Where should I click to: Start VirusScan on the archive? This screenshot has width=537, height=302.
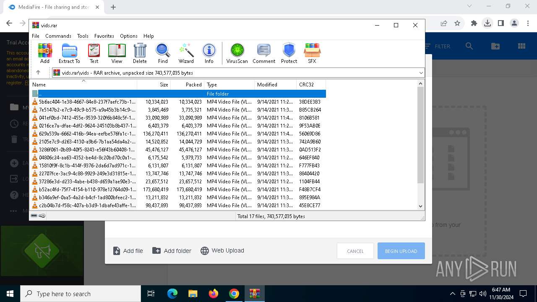point(237,53)
